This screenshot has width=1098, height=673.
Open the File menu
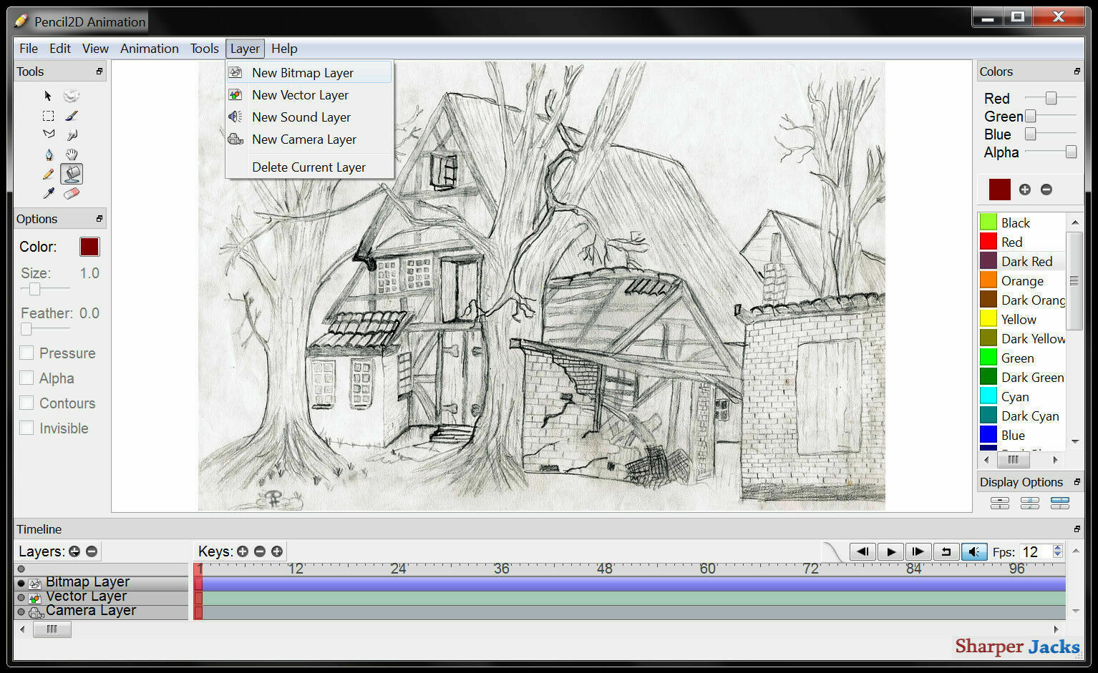pos(29,49)
